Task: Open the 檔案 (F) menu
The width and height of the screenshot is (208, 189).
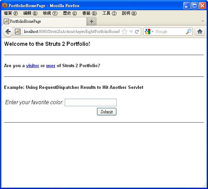Action: tap(11, 13)
